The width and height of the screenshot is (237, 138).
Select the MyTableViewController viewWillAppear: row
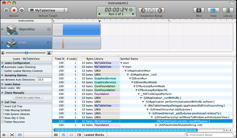click(x=142, y=121)
